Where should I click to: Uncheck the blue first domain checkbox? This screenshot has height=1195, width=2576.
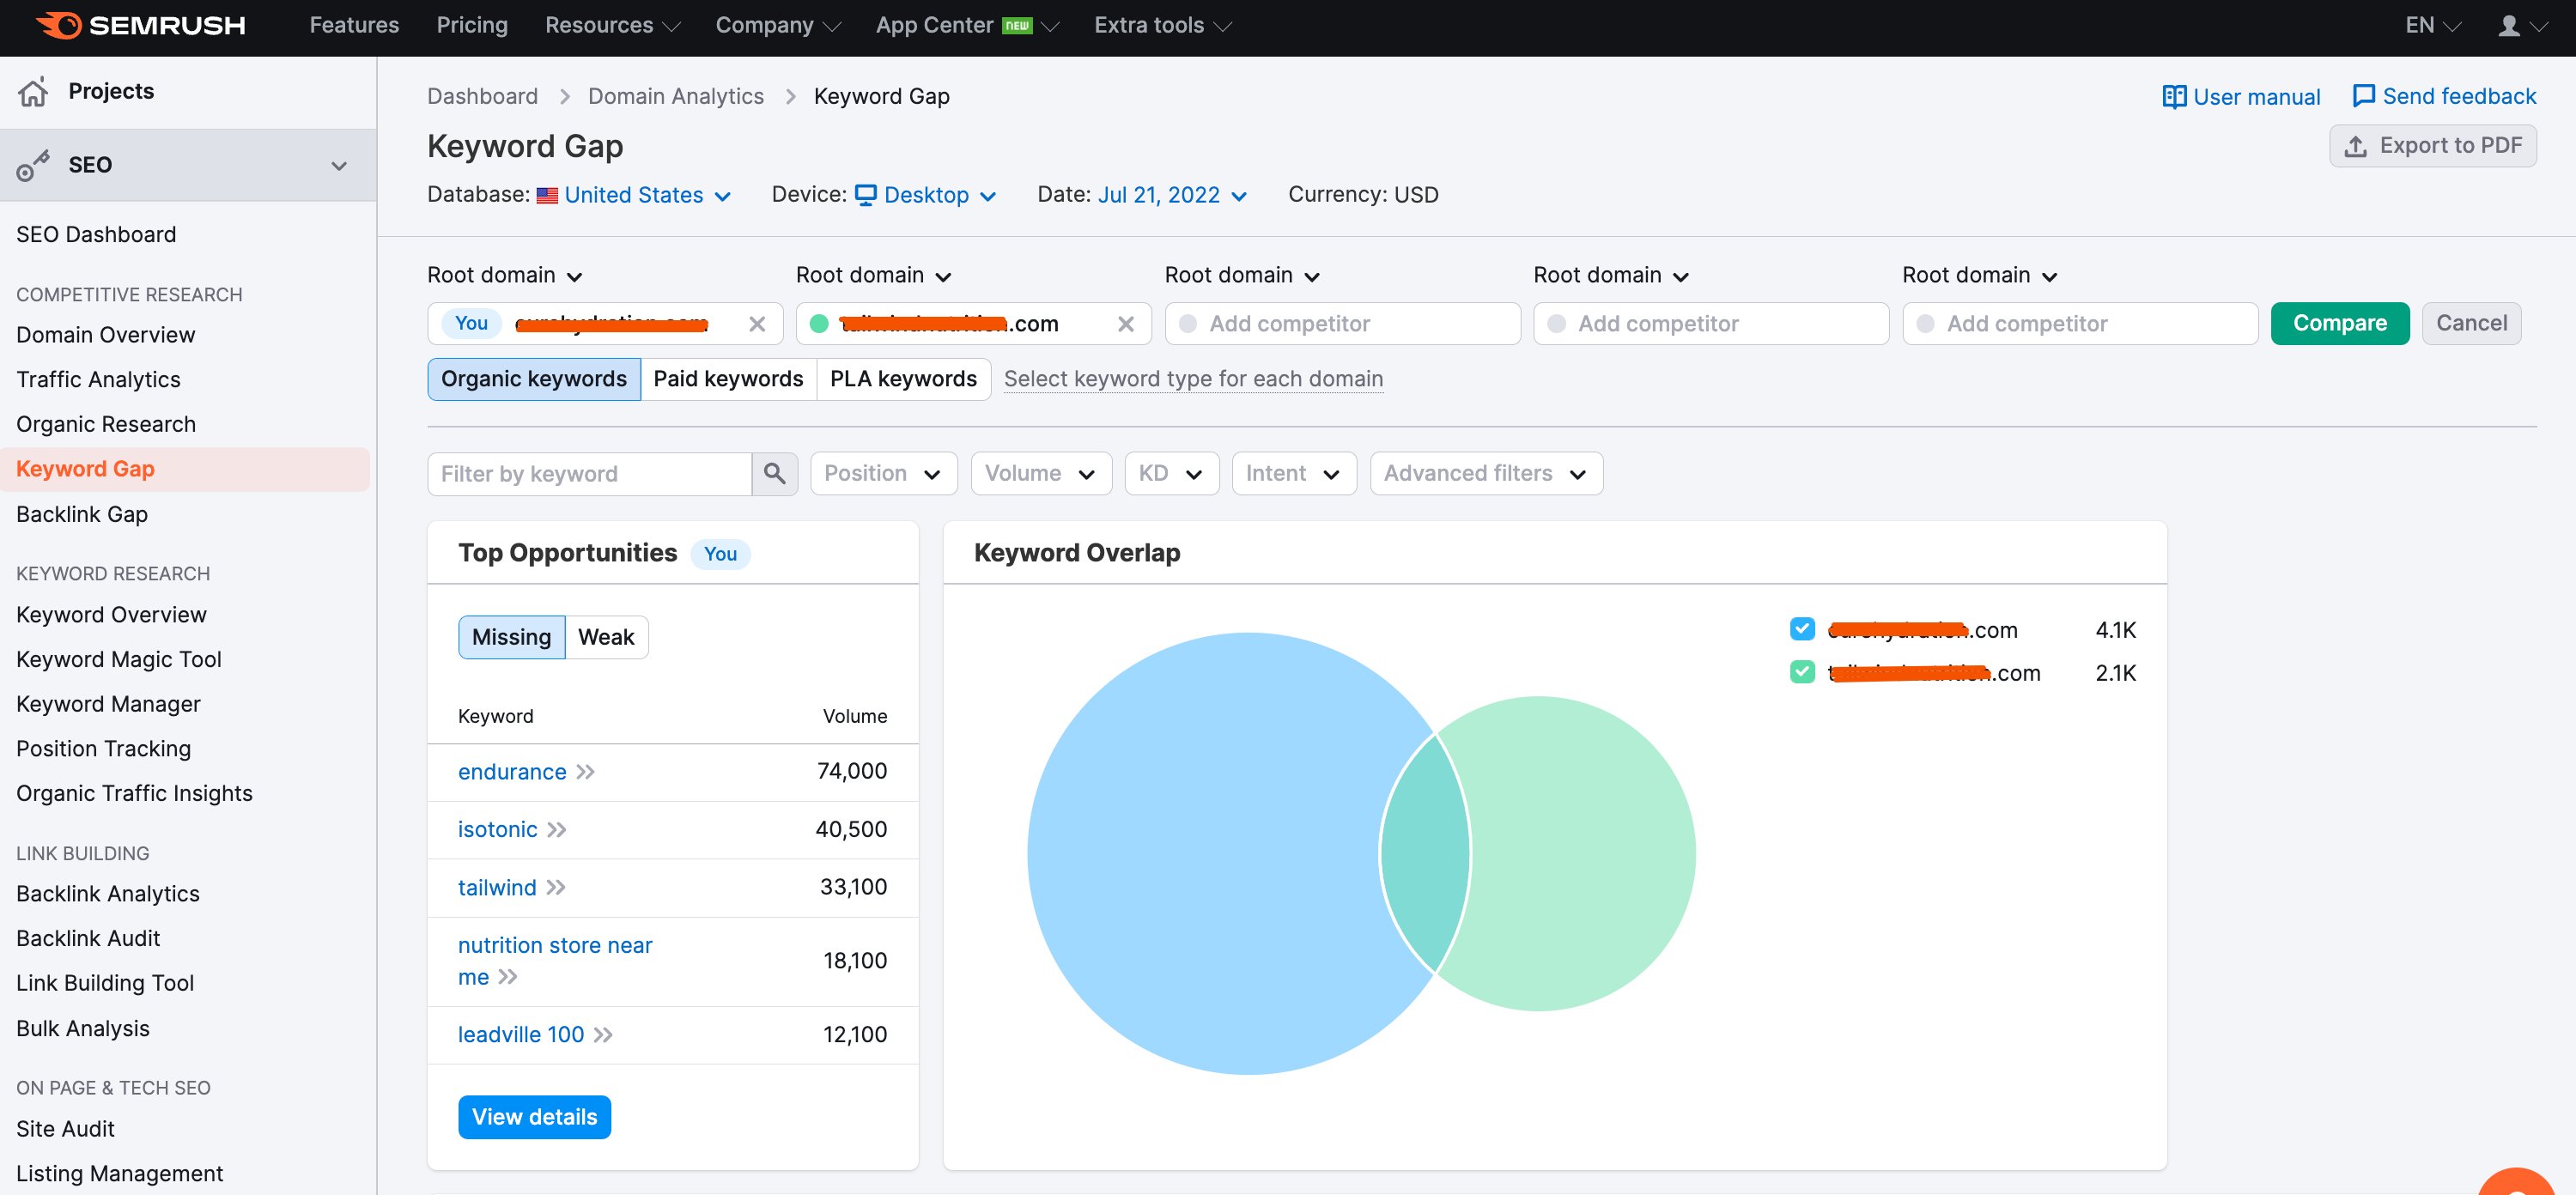1802,629
